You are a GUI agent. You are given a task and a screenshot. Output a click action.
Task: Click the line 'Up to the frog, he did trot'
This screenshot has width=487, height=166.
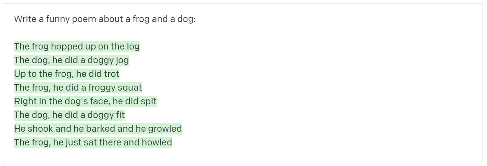point(67,74)
